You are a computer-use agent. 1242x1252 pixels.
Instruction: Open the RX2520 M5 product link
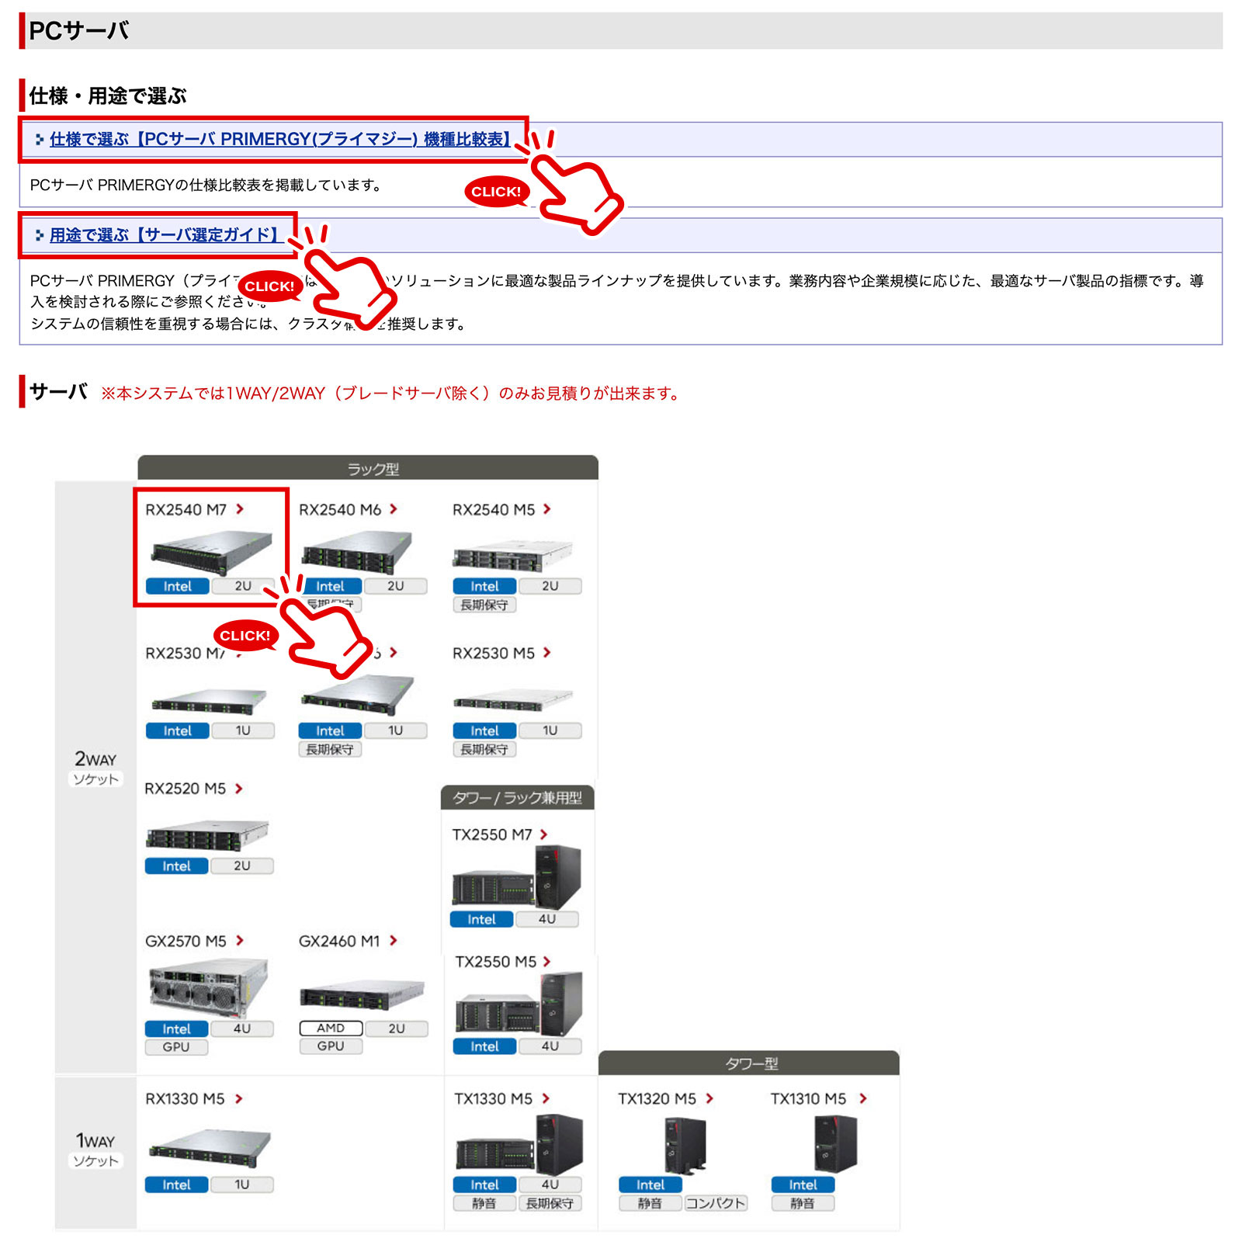(x=186, y=789)
